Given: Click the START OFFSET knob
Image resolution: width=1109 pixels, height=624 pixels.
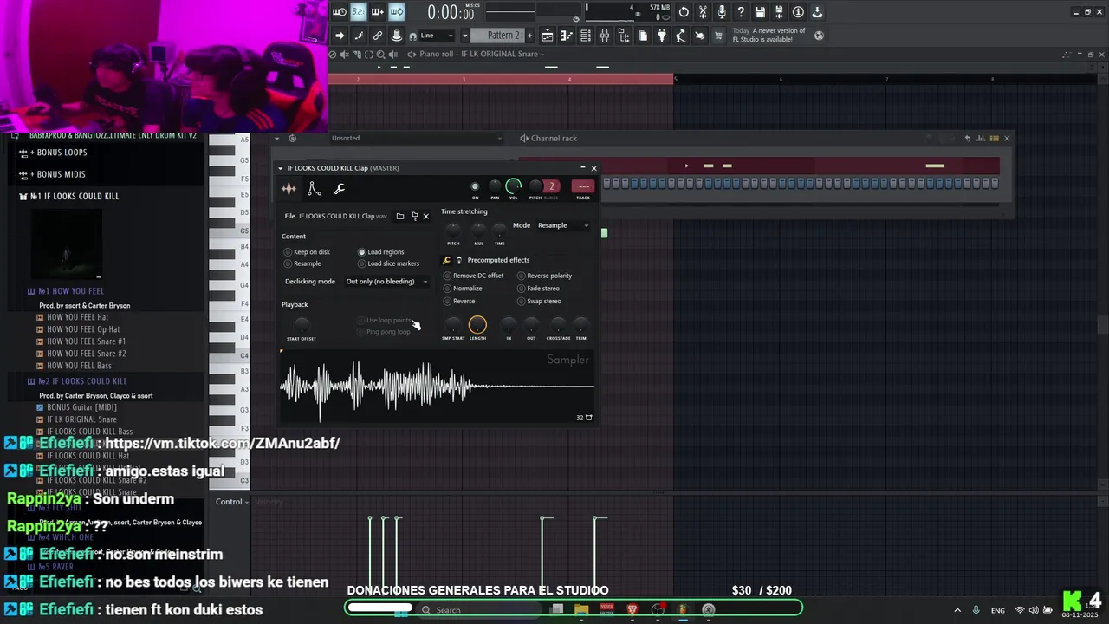Looking at the screenshot, I should pyautogui.click(x=302, y=325).
